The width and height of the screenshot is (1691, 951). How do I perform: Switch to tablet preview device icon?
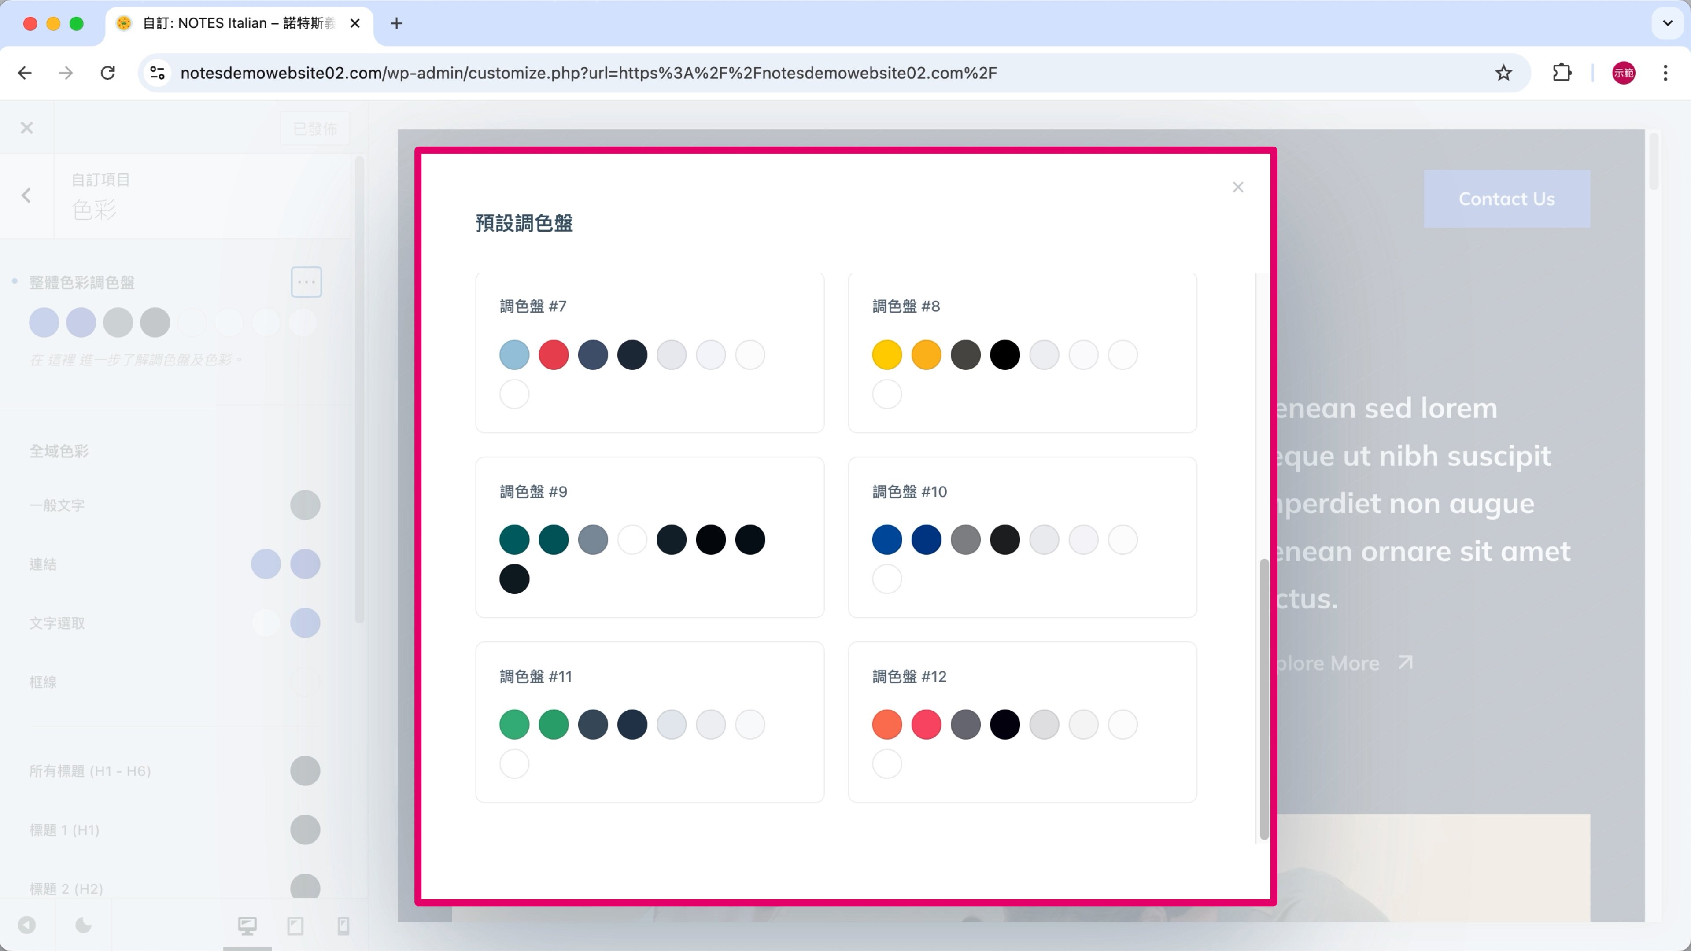(295, 925)
